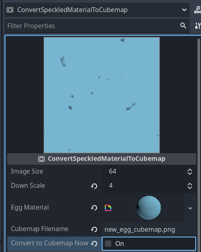Screen dimensions: 201x252
Task: Reset the Egg Material property
Action: point(94,207)
